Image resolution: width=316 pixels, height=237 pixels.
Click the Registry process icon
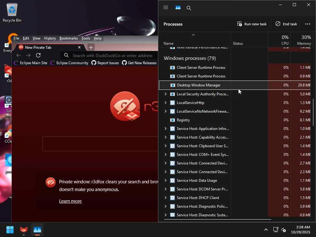pyautogui.click(x=173, y=120)
